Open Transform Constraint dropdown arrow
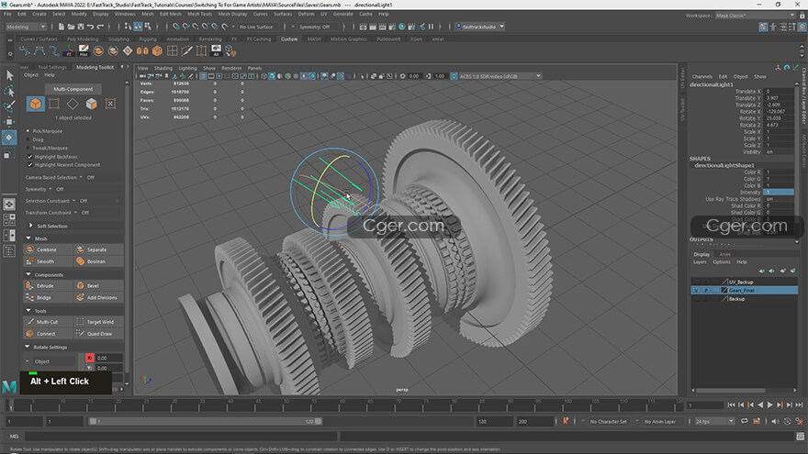Image resolution: width=808 pixels, height=454 pixels. click(75, 213)
